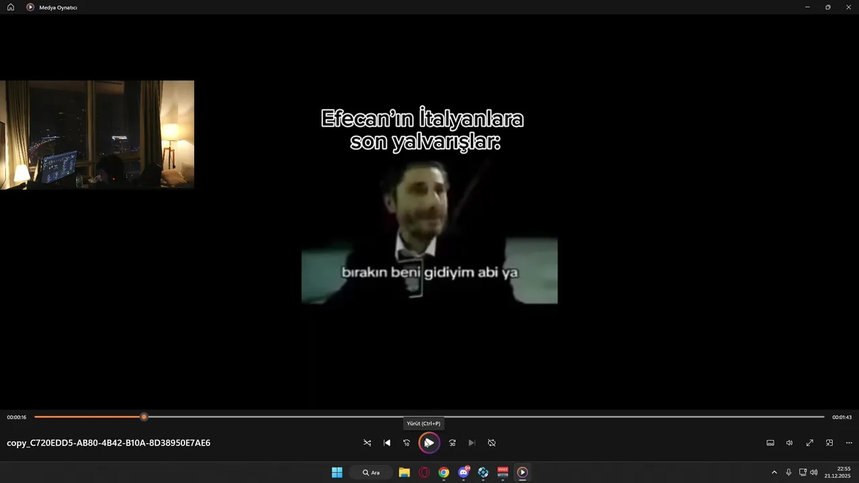This screenshot has width=859, height=483.
Task: Open Opera browser from the taskbar
Action: pyautogui.click(x=424, y=472)
